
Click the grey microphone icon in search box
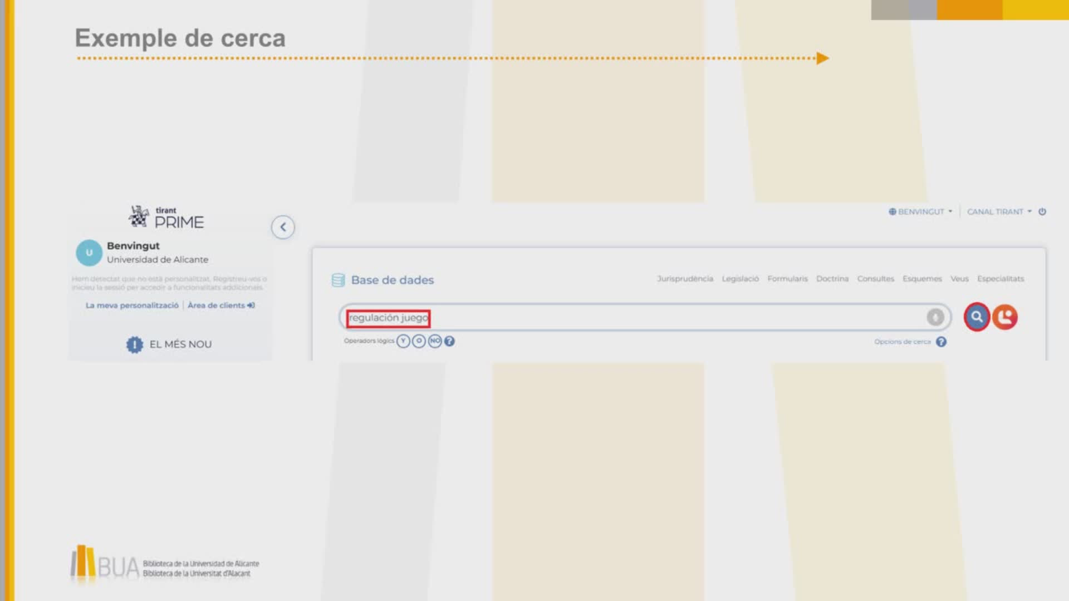935,317
